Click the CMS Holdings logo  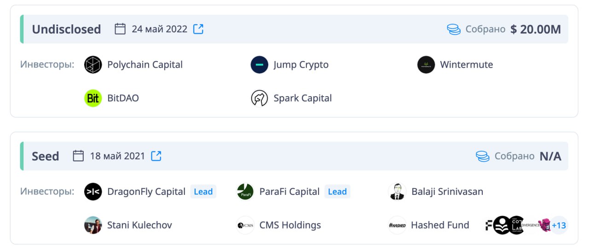click(245, 225)
